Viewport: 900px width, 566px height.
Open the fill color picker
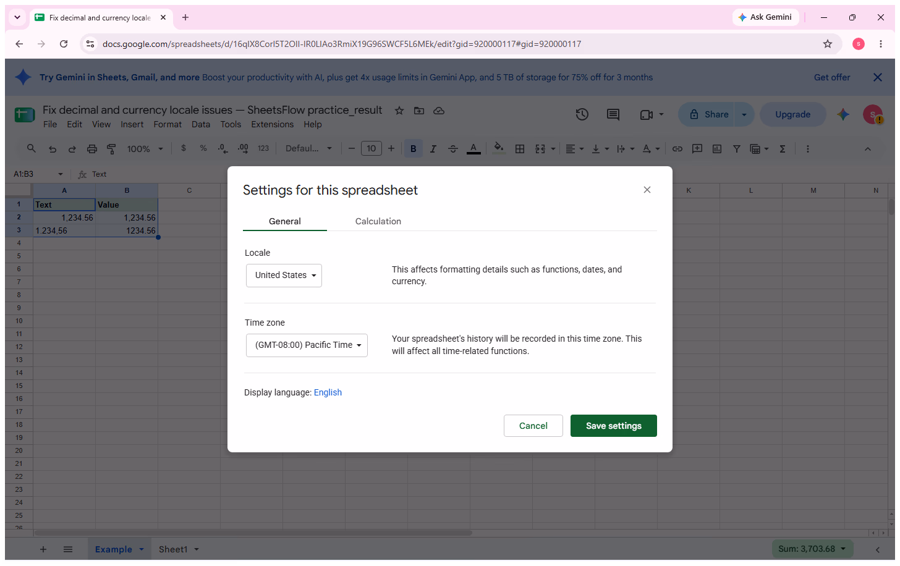[x=499, y=149]
